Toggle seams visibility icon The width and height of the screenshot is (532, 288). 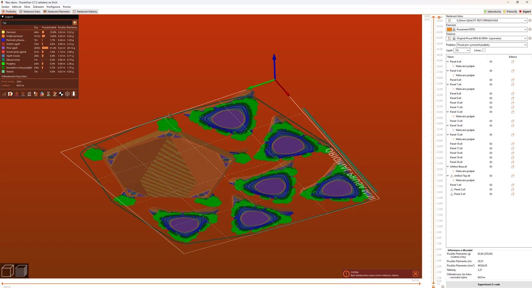(x=29, y=94)
